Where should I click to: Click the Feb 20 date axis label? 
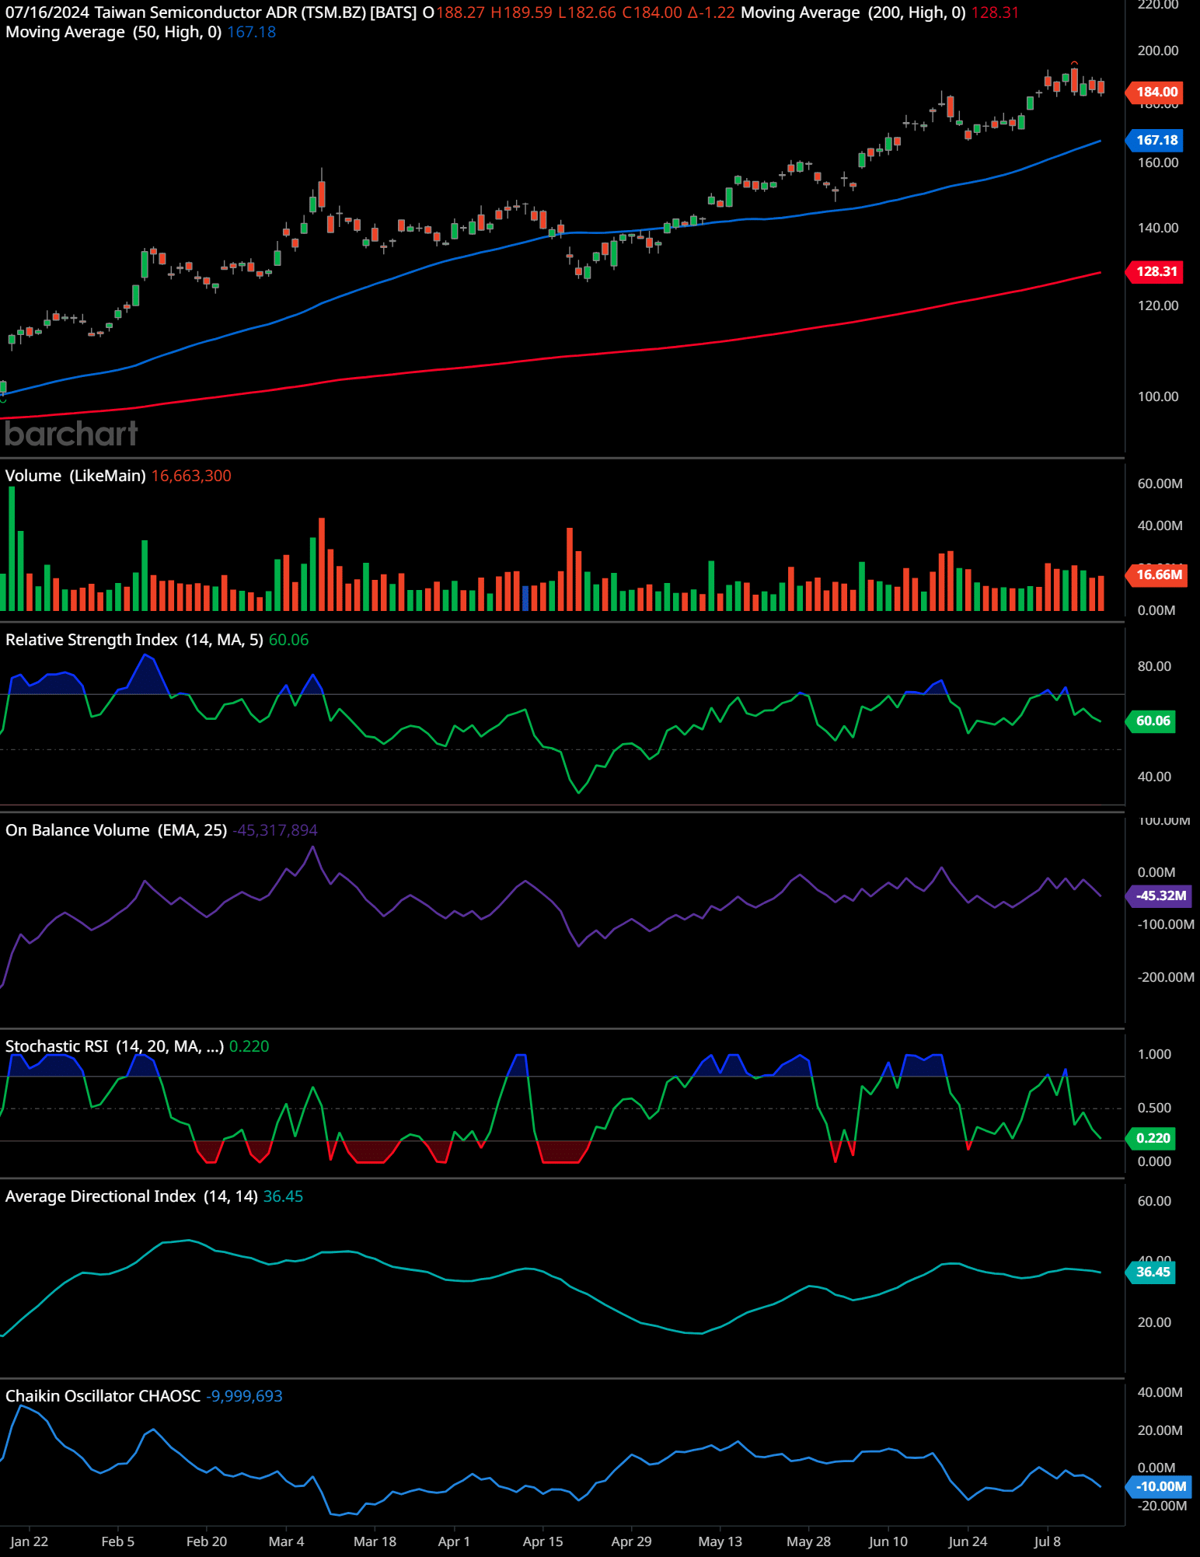point(207,1541)
